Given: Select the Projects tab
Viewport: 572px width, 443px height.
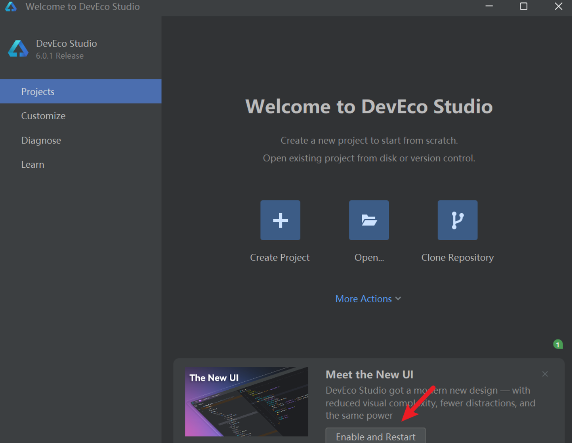Looking at the screenshot, I should point(81,91).
